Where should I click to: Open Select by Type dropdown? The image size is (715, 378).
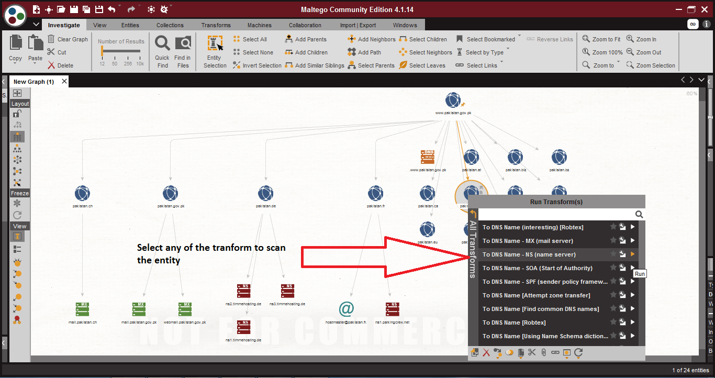point(508,49)
